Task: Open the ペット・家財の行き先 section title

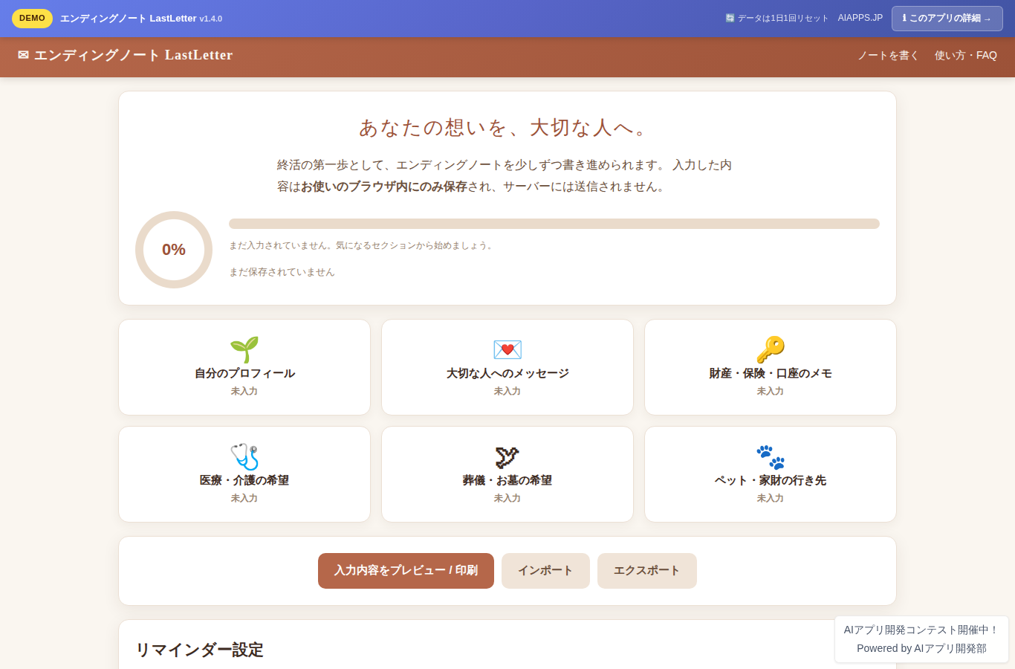Action: tap(771, 480)
